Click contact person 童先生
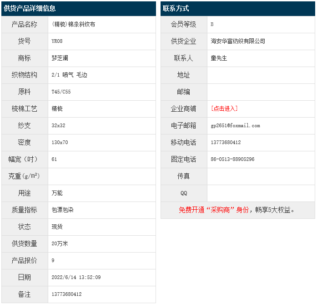 (x=219, y=58)
